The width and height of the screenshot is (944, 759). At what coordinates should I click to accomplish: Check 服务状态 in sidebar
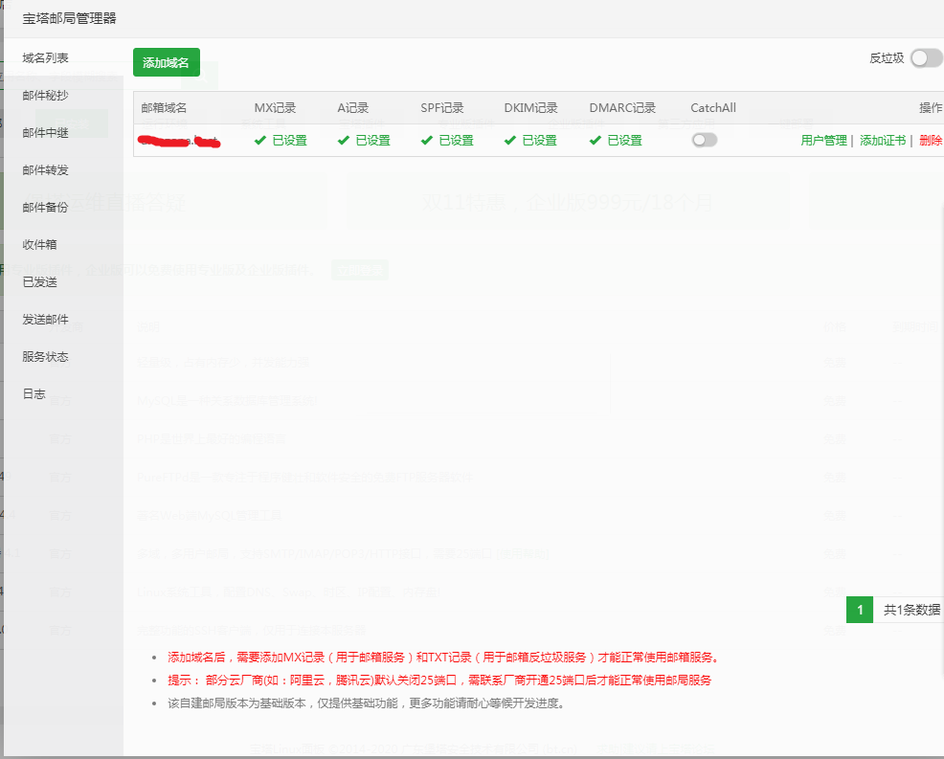tap(45, 356)
